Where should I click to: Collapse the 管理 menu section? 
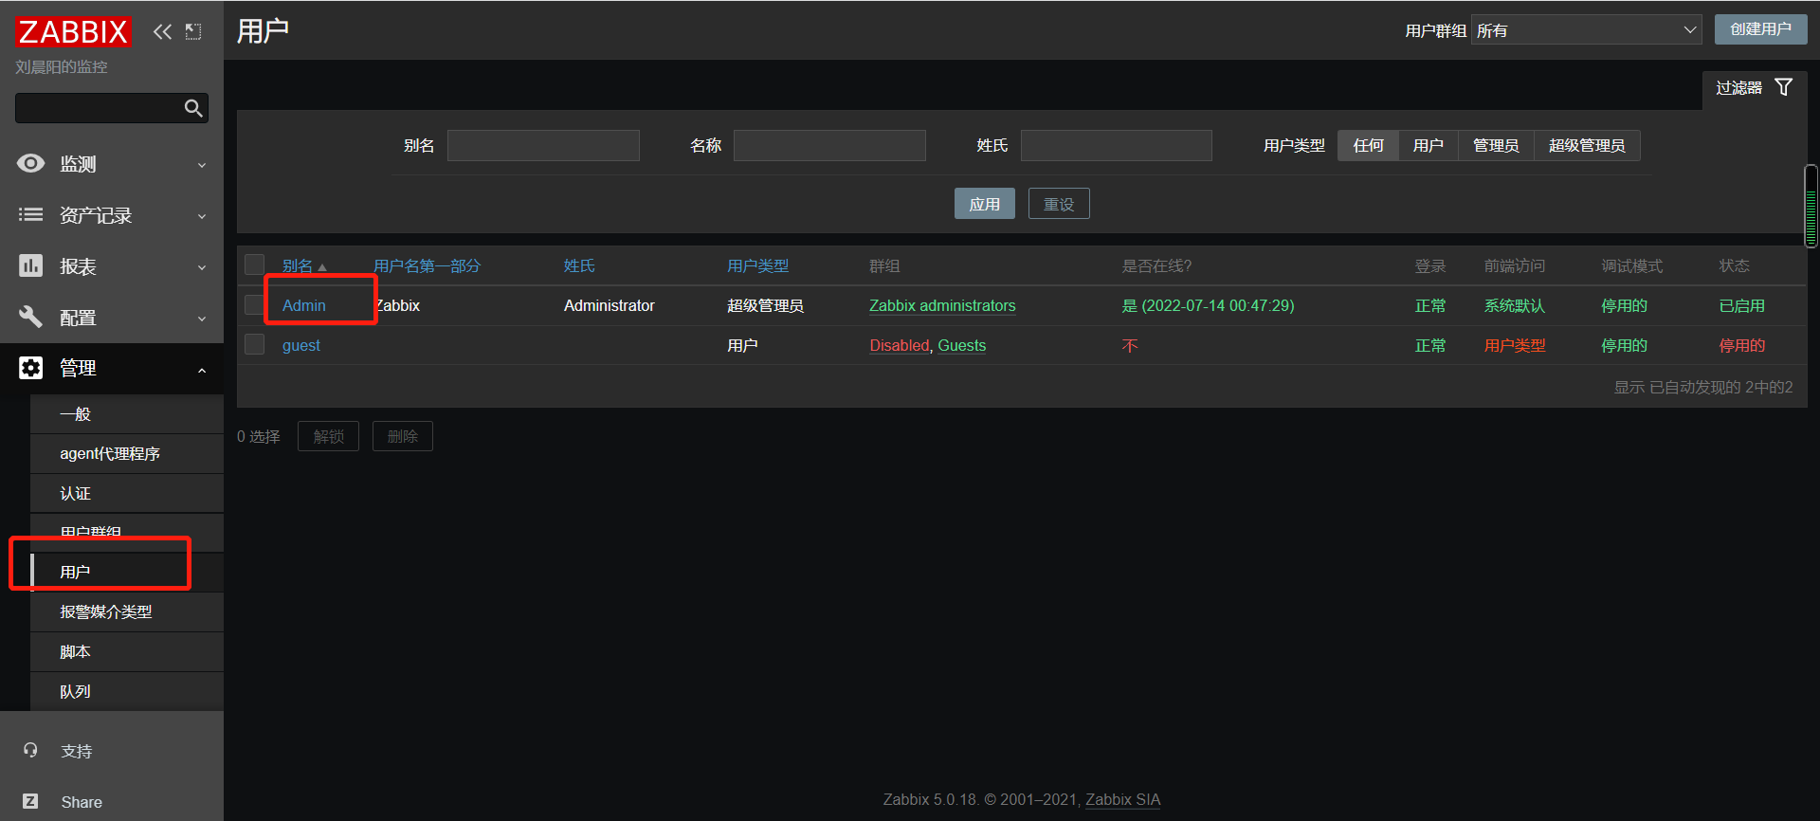112,368
